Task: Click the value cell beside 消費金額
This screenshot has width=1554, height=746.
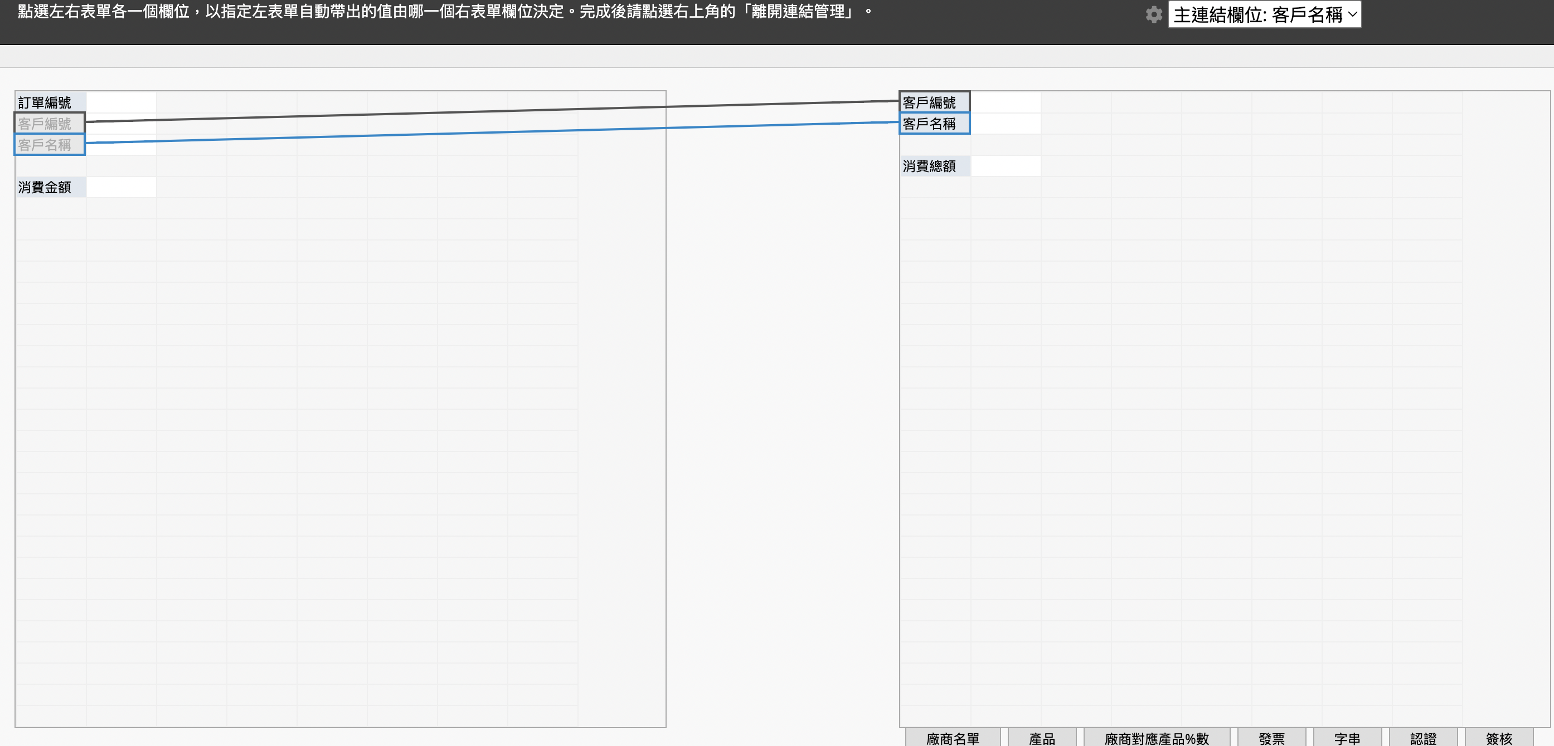Action: [122, 188]
